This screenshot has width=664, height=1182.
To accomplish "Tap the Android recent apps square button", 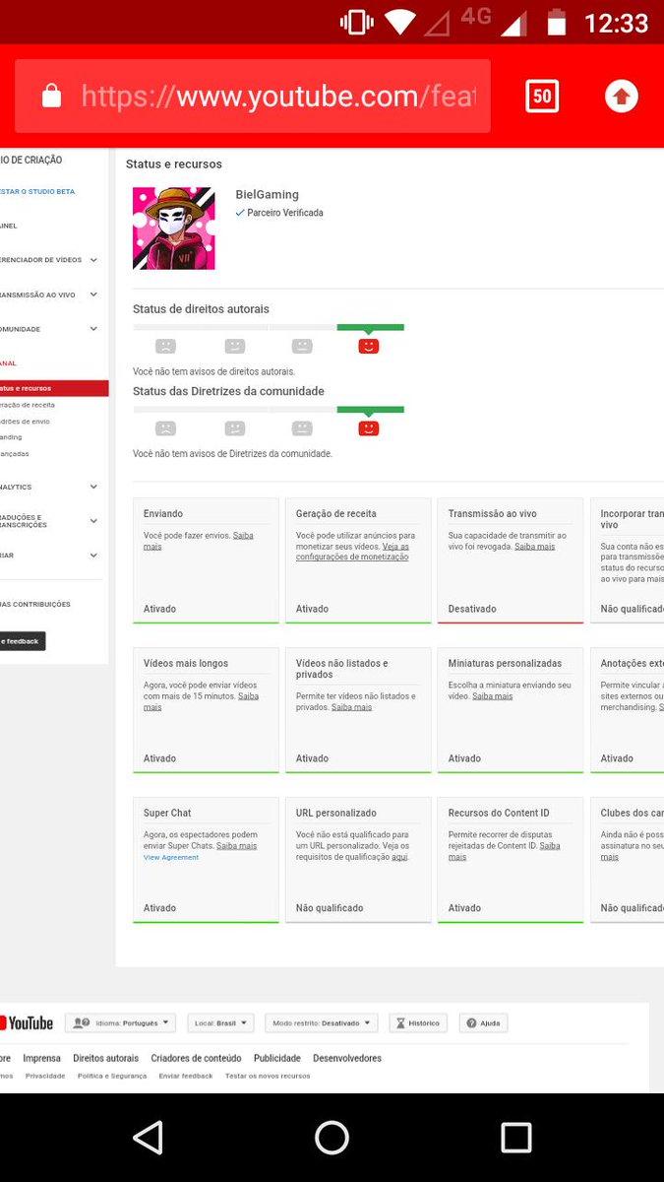I will click(515, 1138).
